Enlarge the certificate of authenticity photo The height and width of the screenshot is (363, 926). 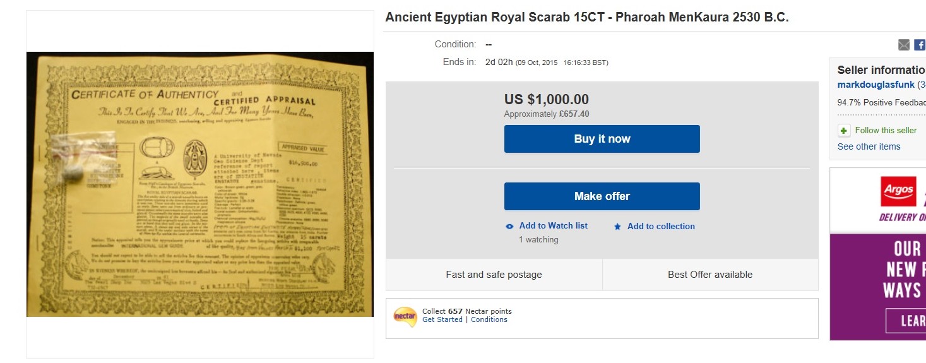pyautogui.click(x=200, y=184)
